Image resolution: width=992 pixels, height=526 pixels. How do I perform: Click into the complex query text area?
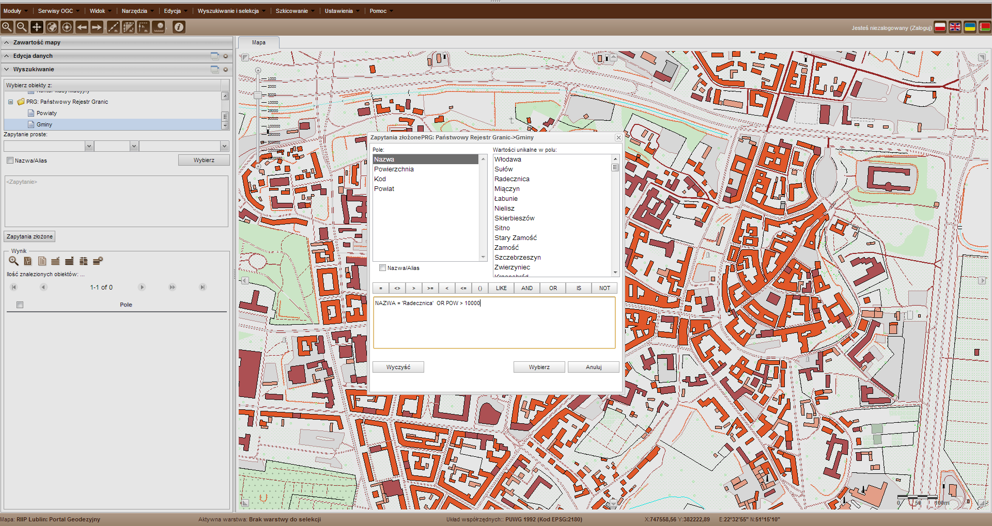(x=494, y=323)
